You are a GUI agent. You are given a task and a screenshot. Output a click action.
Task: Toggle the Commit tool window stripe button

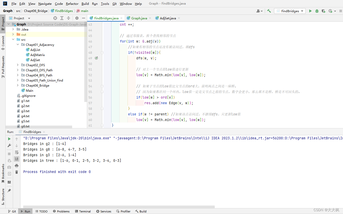click(x=3, y=43)
